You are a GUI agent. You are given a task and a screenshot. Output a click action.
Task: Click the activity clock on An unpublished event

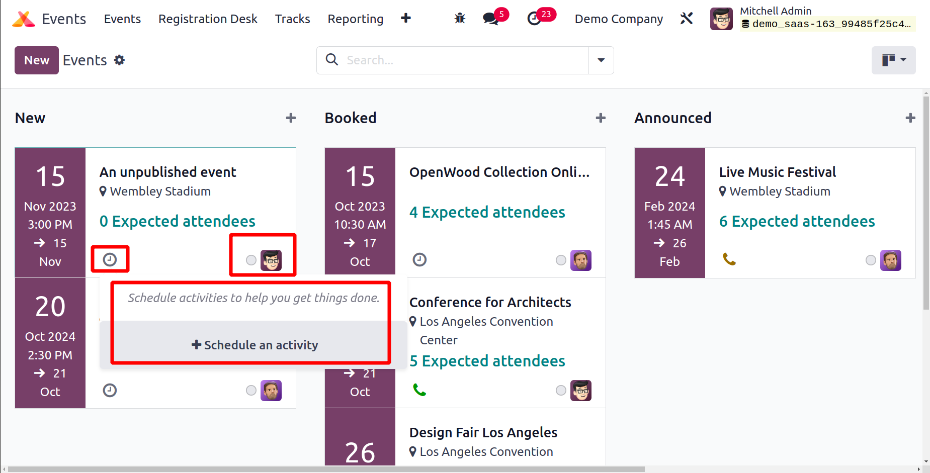[110, 259]
